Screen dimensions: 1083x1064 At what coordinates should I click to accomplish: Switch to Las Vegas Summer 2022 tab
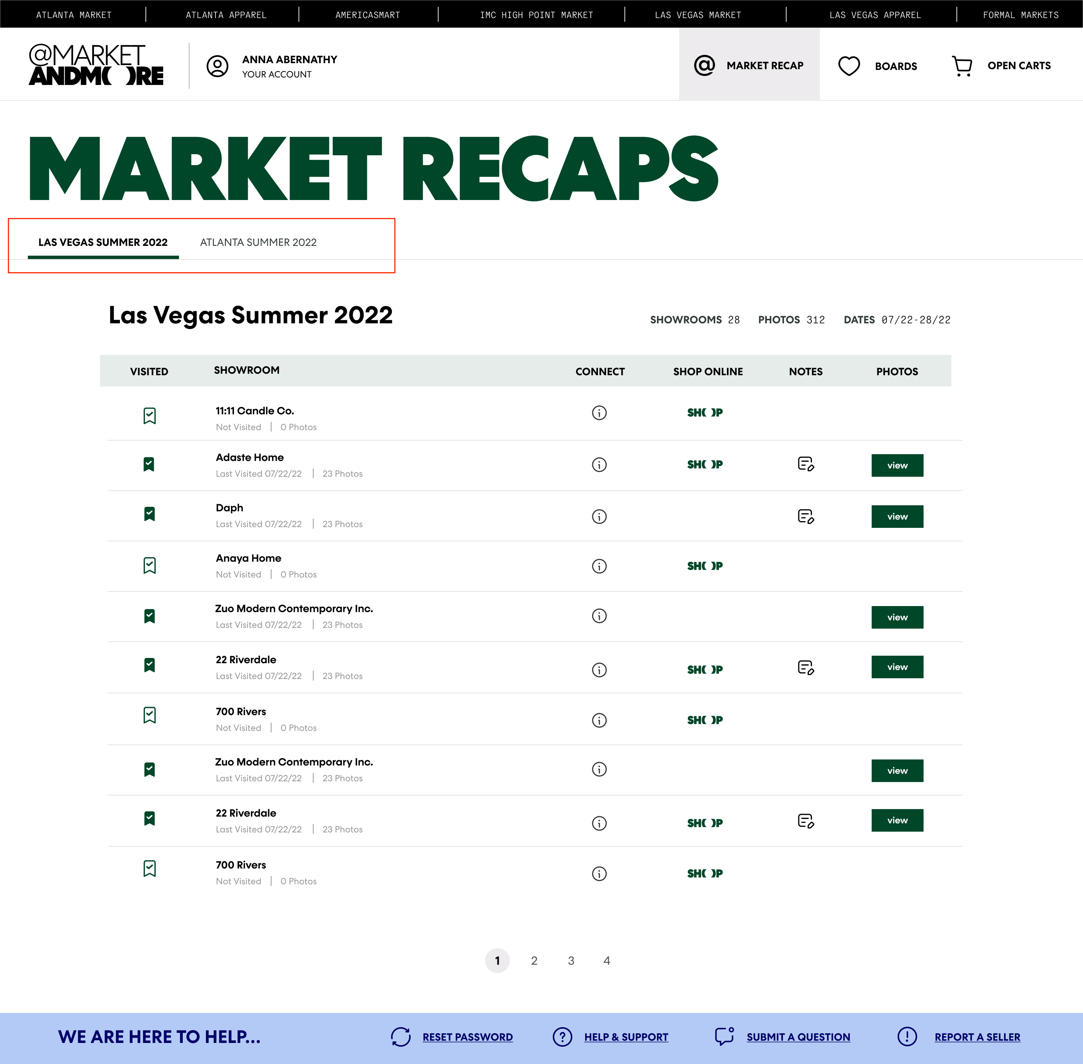coord(103,243)
